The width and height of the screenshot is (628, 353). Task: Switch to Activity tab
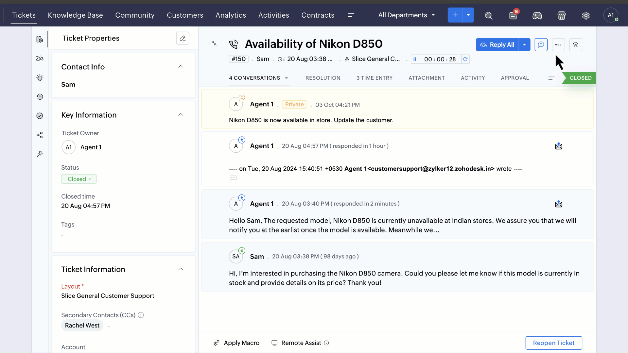click(x=473, y=78)
